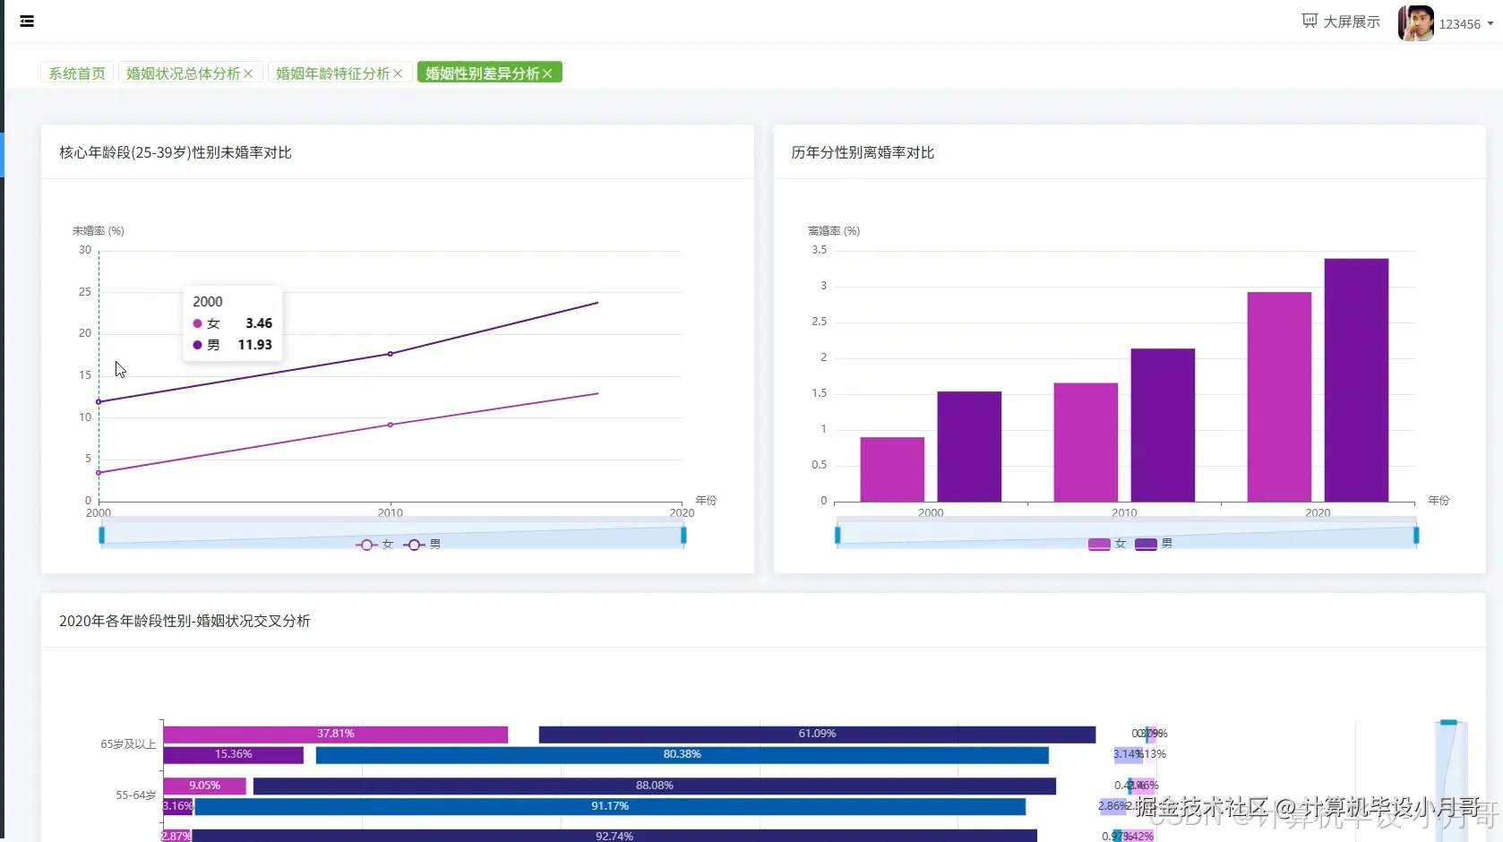Select the active 婚姻性别差异分析 tab

[483, 73]
